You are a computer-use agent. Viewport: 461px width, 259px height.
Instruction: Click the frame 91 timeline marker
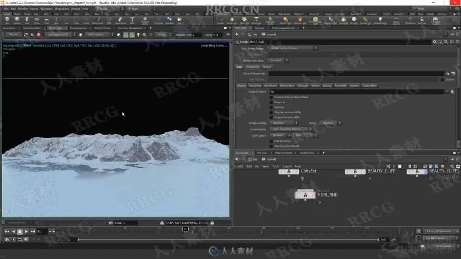(185, 229)
